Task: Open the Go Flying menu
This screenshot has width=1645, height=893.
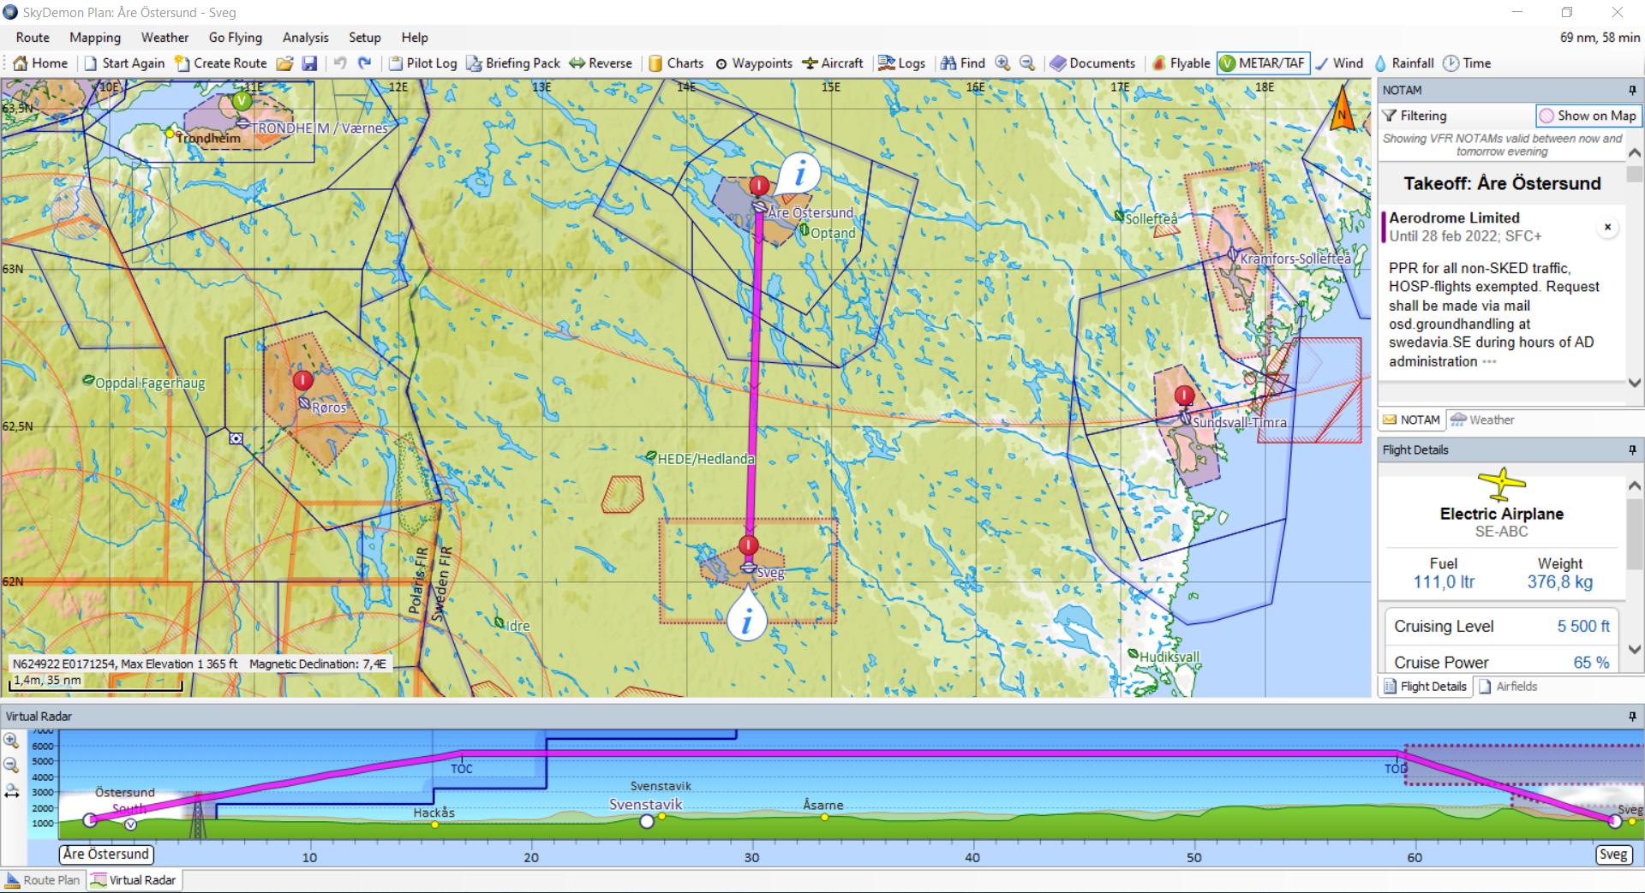Action: (236, 38)
